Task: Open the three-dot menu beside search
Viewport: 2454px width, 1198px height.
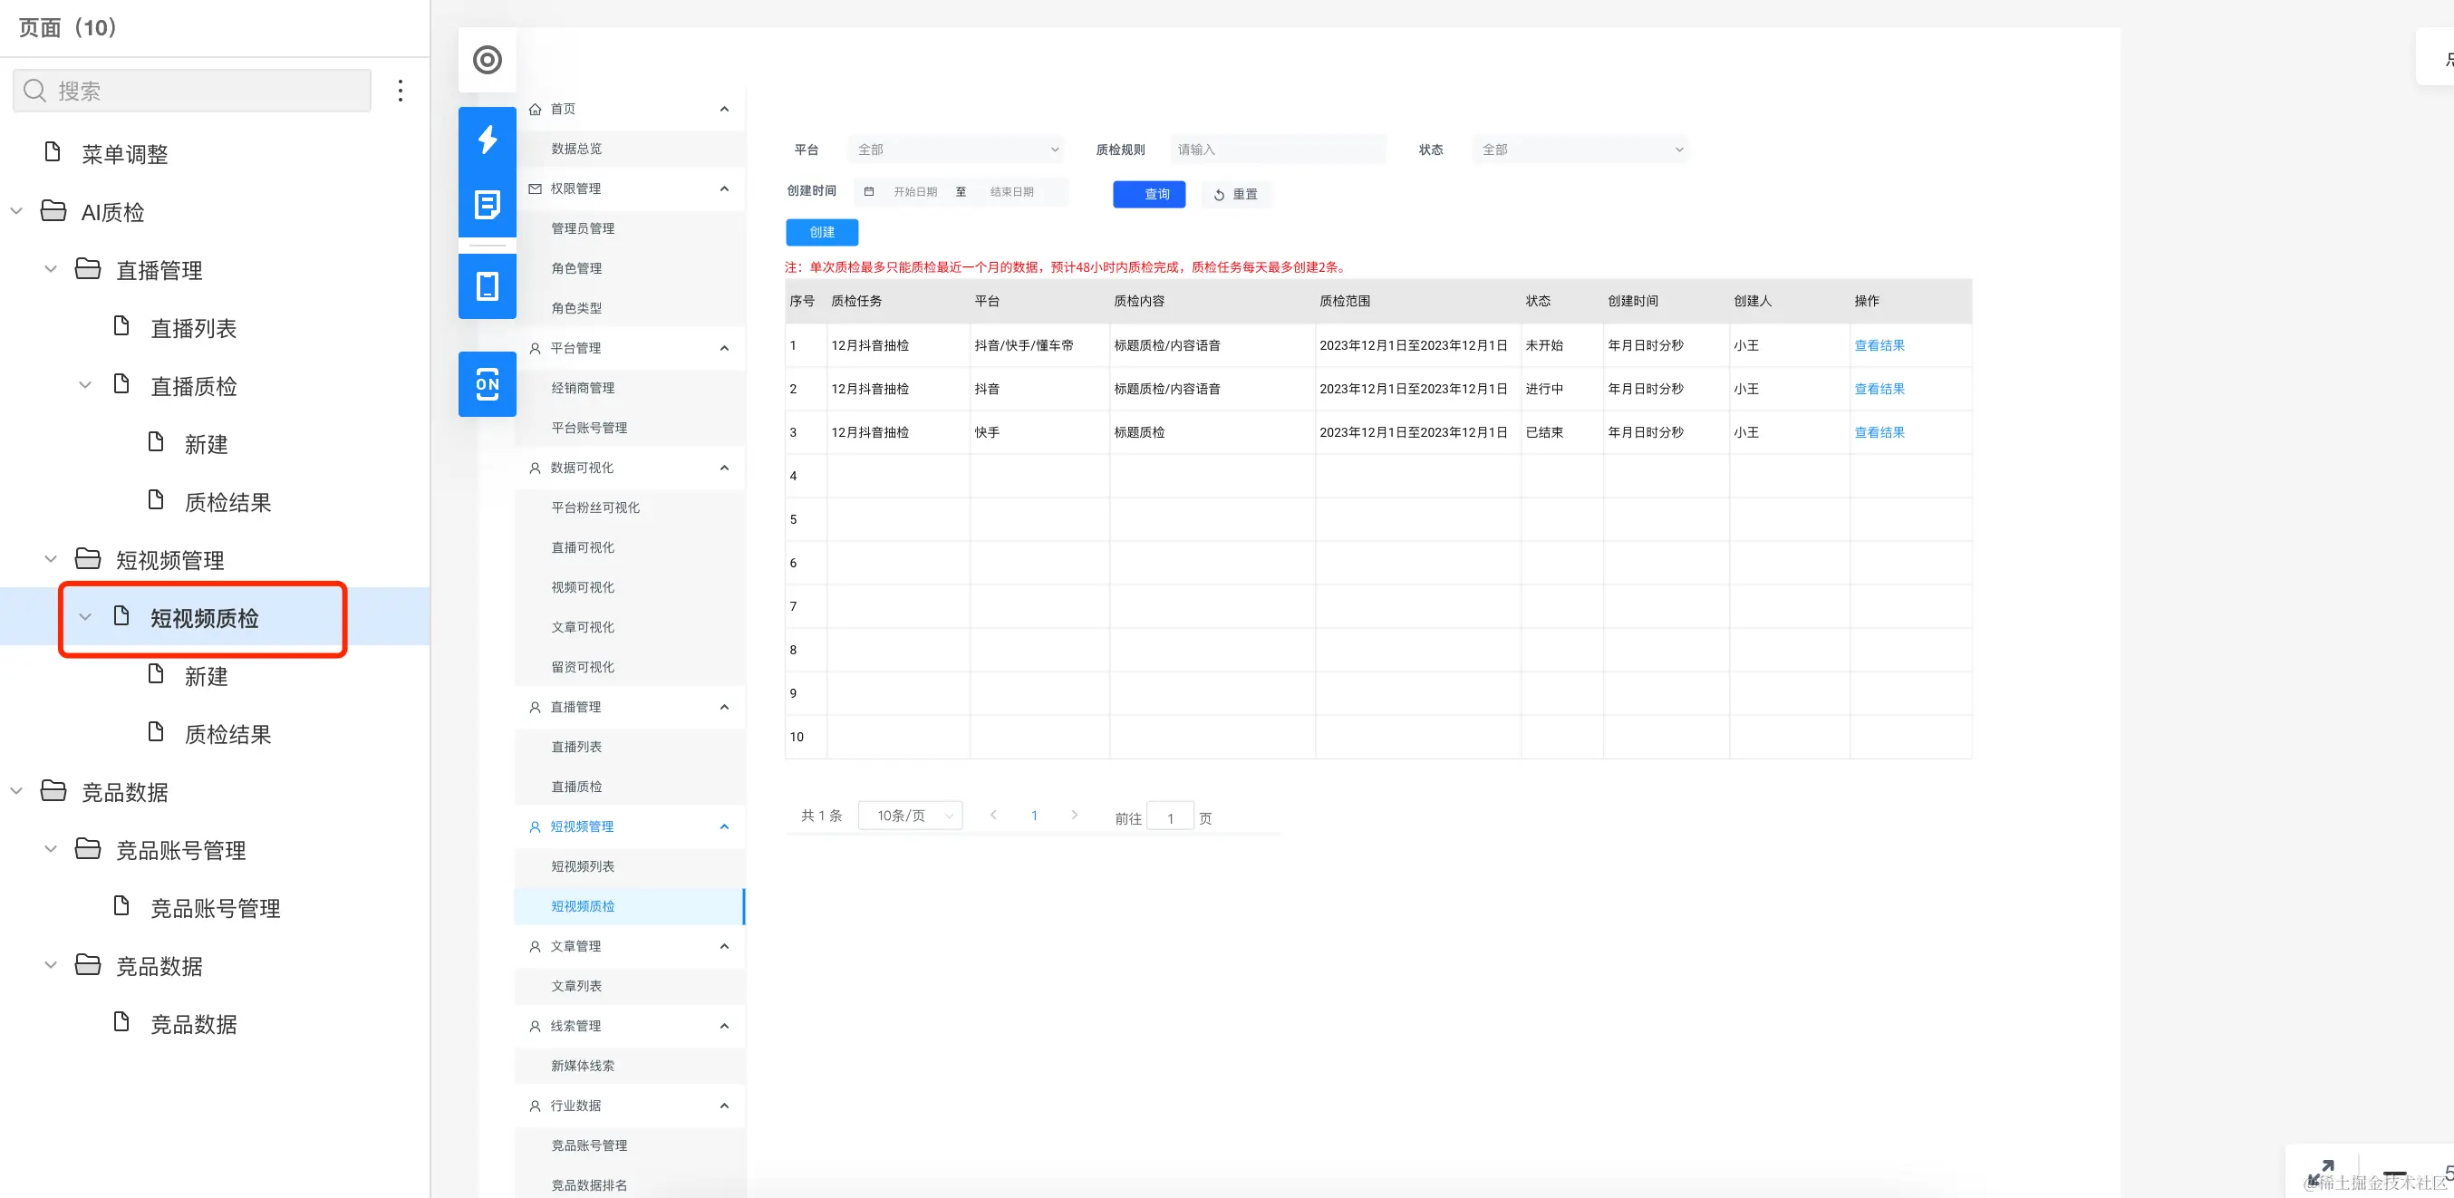Action: point(401,91)
